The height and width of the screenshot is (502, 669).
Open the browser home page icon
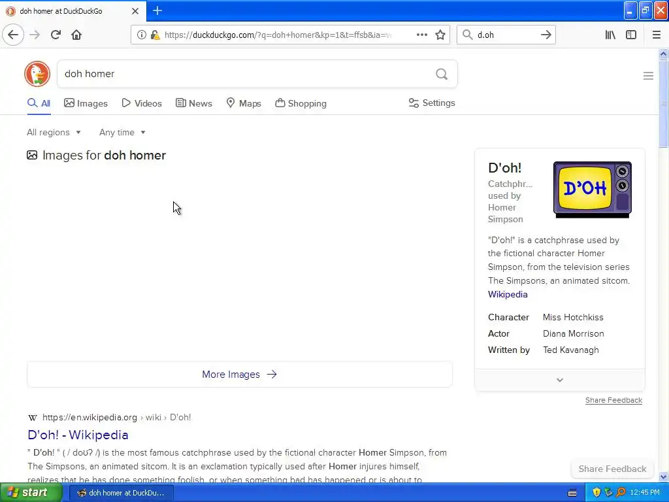coord(76,35)
